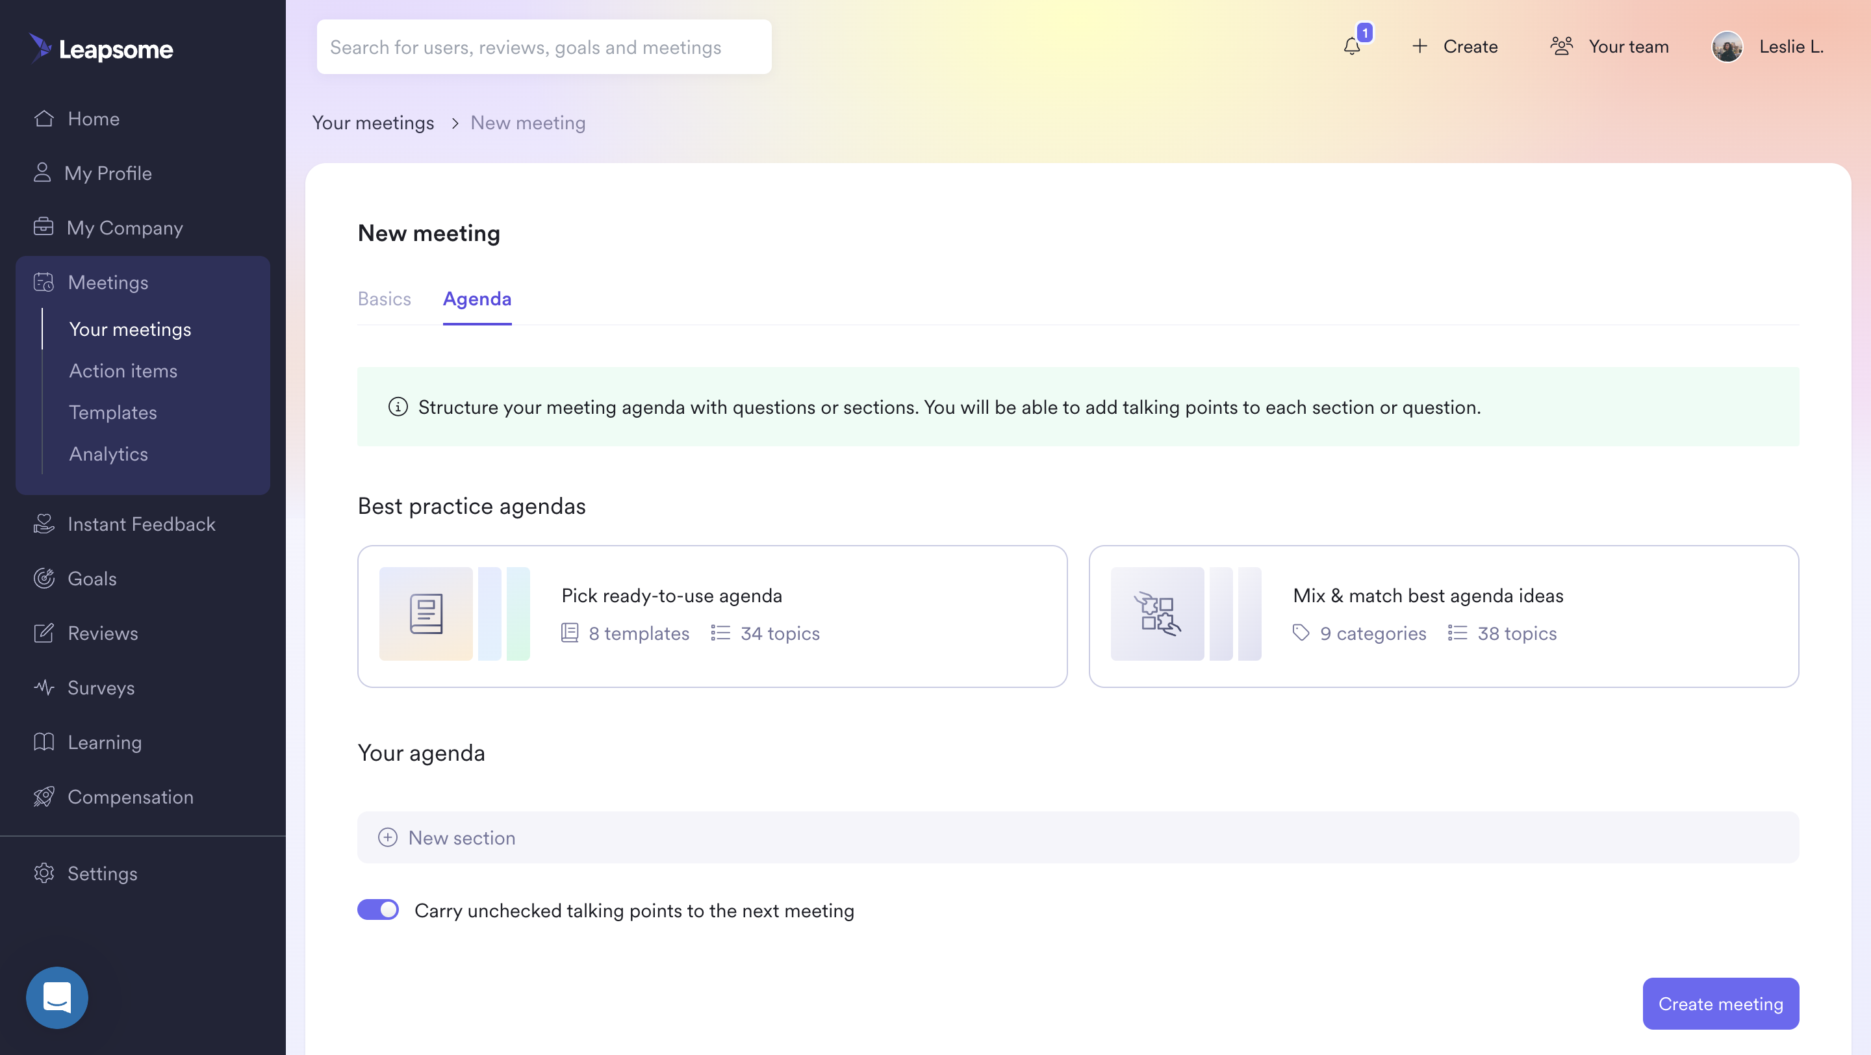1871x1055 pixels.
Task: Click the '9 categories' text
Action: click(1373, 633)
